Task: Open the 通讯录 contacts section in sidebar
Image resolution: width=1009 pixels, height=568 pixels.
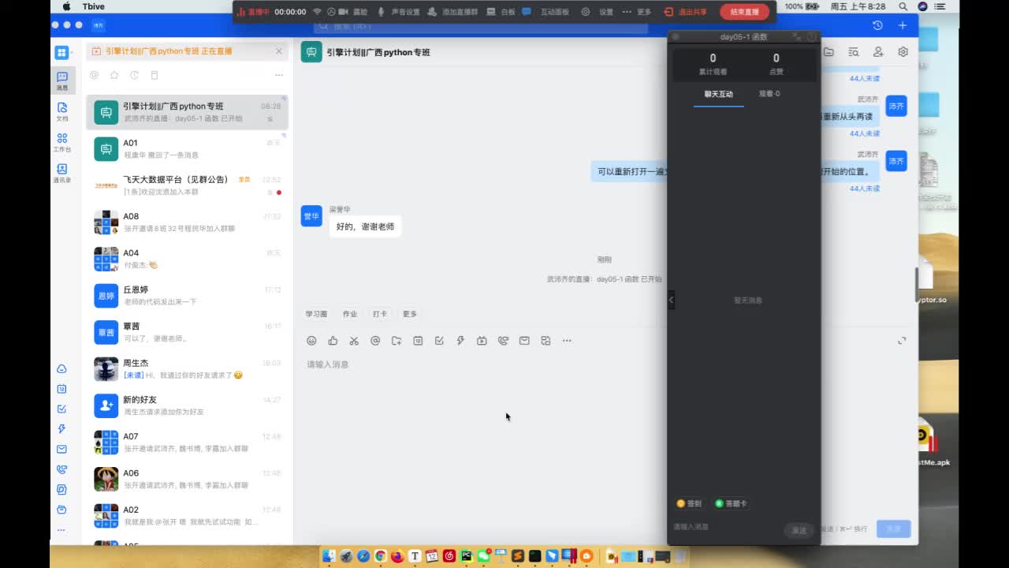Action: coord(62,173)
